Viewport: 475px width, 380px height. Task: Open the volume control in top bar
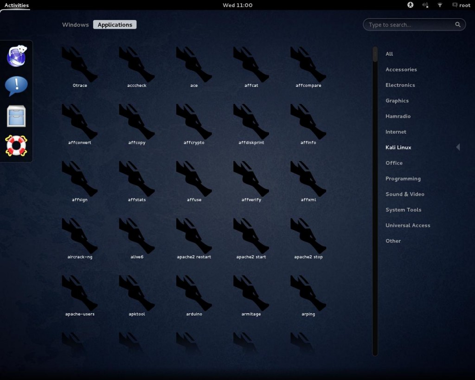[425, 5]
